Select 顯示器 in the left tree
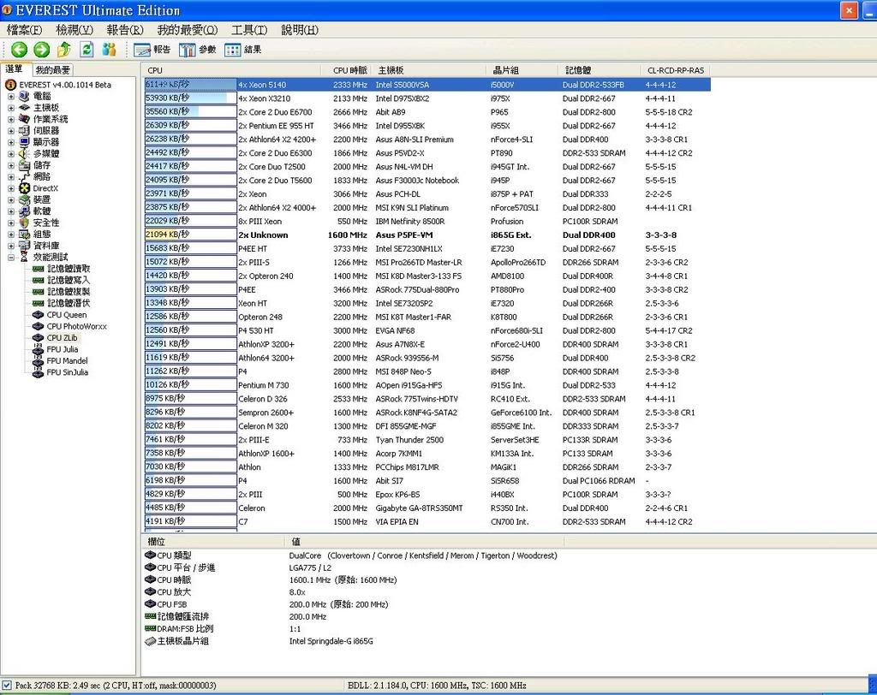 click(46, 142)
